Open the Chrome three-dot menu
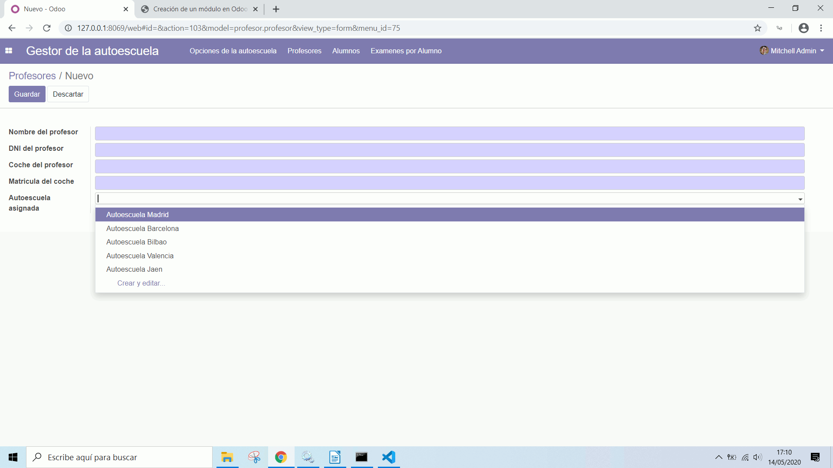The image size is (833, 468). click(821, 28)
